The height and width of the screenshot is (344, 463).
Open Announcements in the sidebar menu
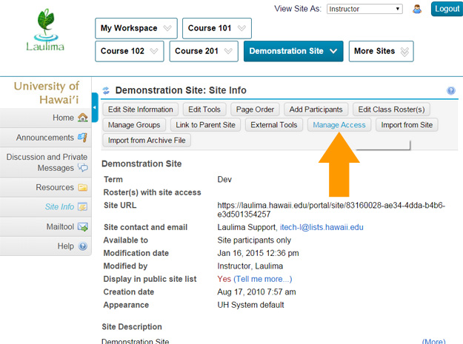pos(45,138)
